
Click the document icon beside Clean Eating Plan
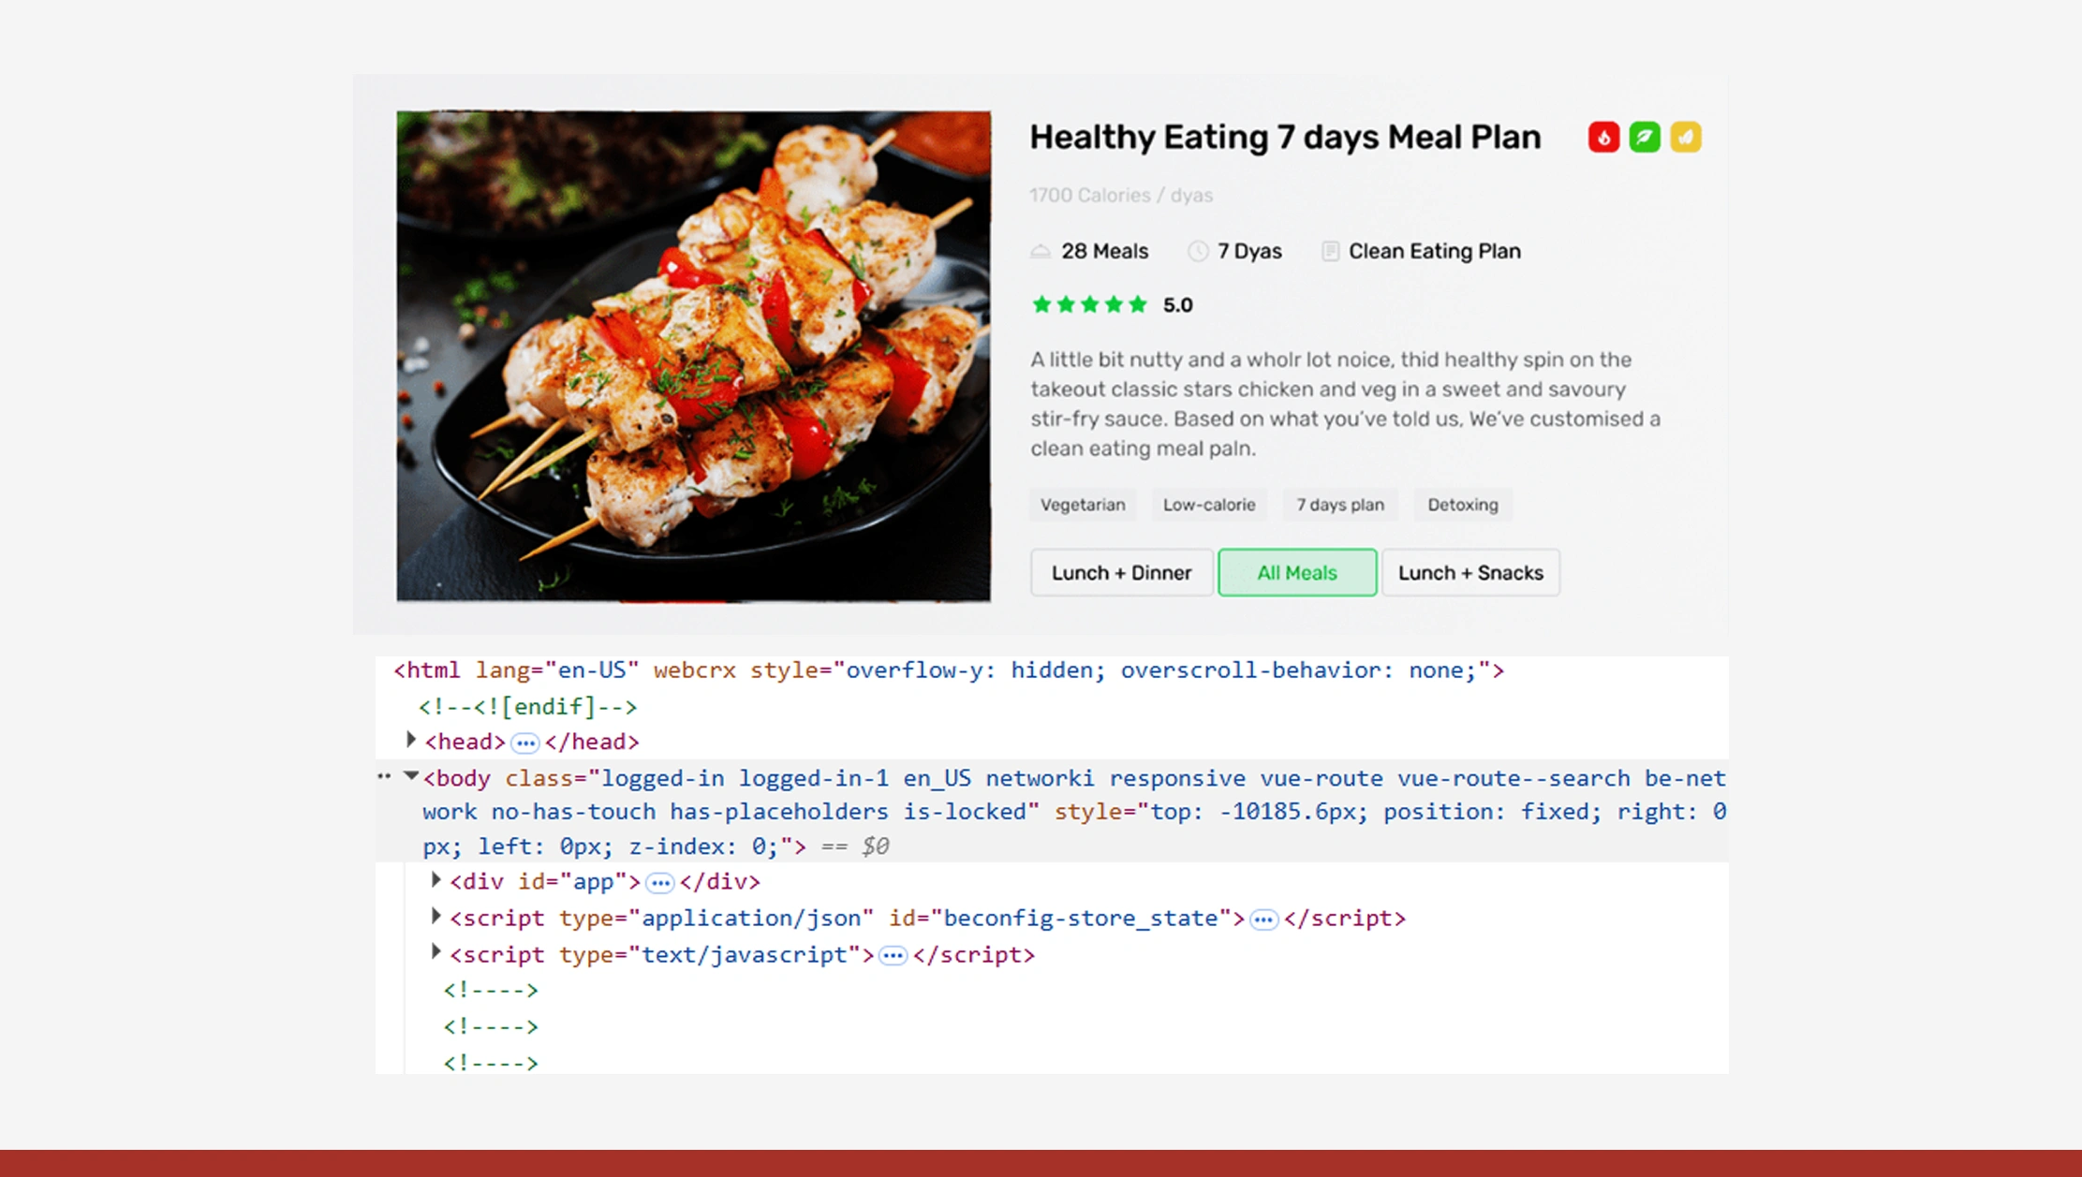tap(1329, 251)
